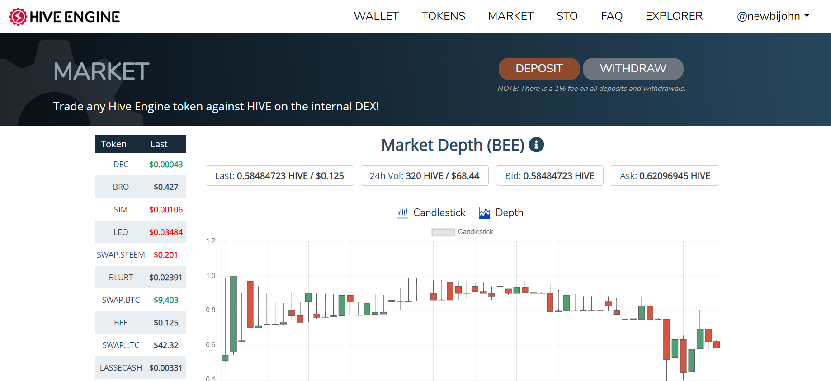Select the SWAP.BTC token row
The image size is (831, 381).
(141, 300)
